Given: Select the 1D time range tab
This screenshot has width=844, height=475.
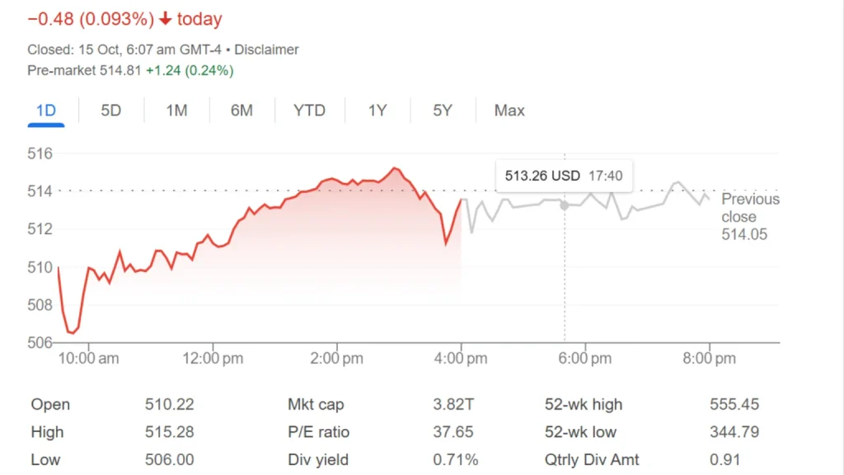Looking at the screenshot, I should [x=45, y=111].
